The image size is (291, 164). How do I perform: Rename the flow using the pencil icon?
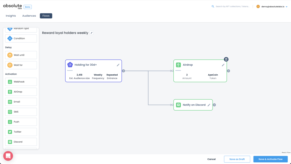[x=92, y=33]
